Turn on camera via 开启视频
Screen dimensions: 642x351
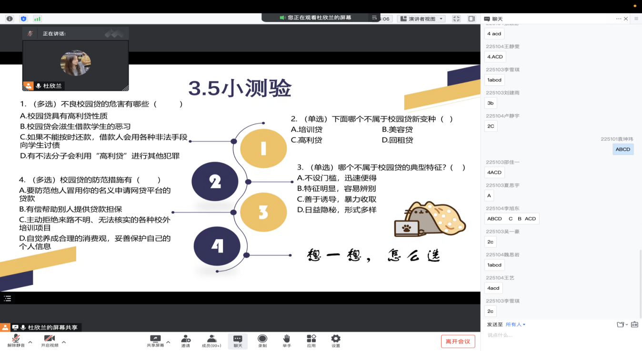(x=50, y=340)
